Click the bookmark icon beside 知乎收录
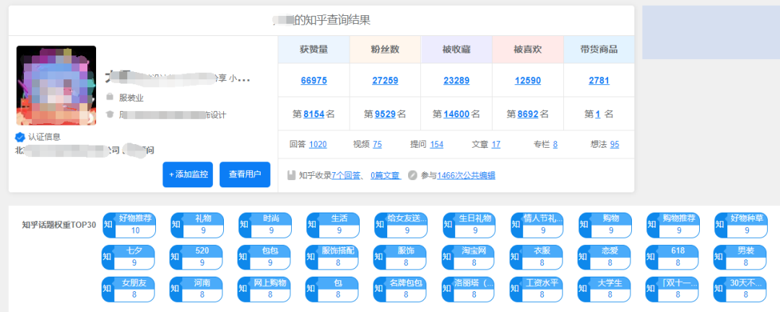Screen dimensions: 780x312 click(292, 175)
